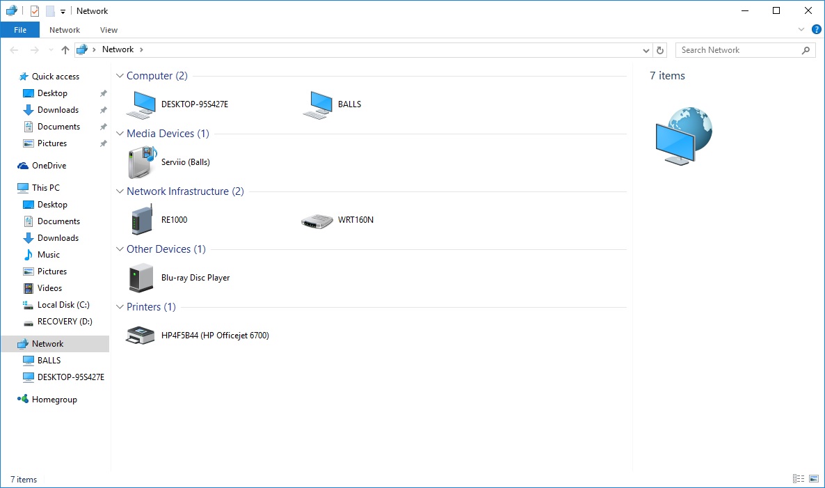Select Homegroup in the navigation pane
The image size is (825, 488).
pos(54,400)
